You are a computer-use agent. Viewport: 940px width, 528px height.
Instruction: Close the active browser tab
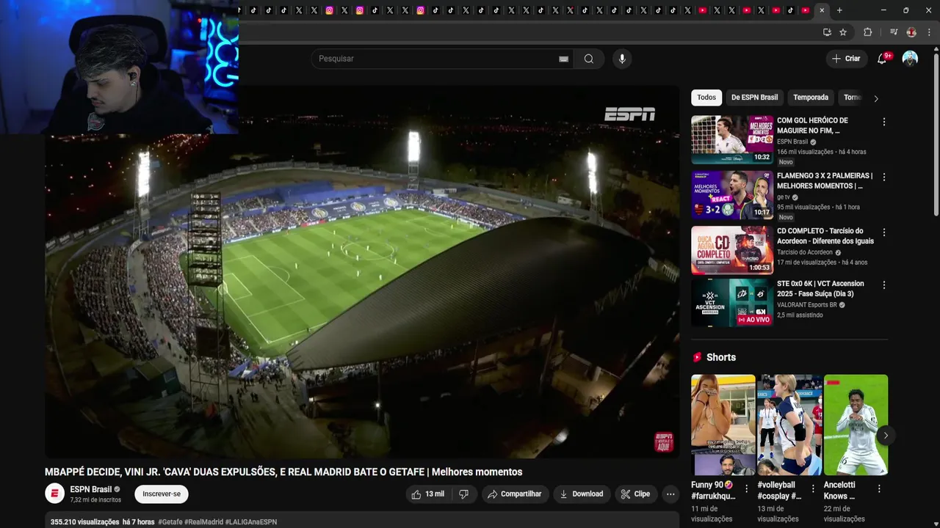coord(822,10)
